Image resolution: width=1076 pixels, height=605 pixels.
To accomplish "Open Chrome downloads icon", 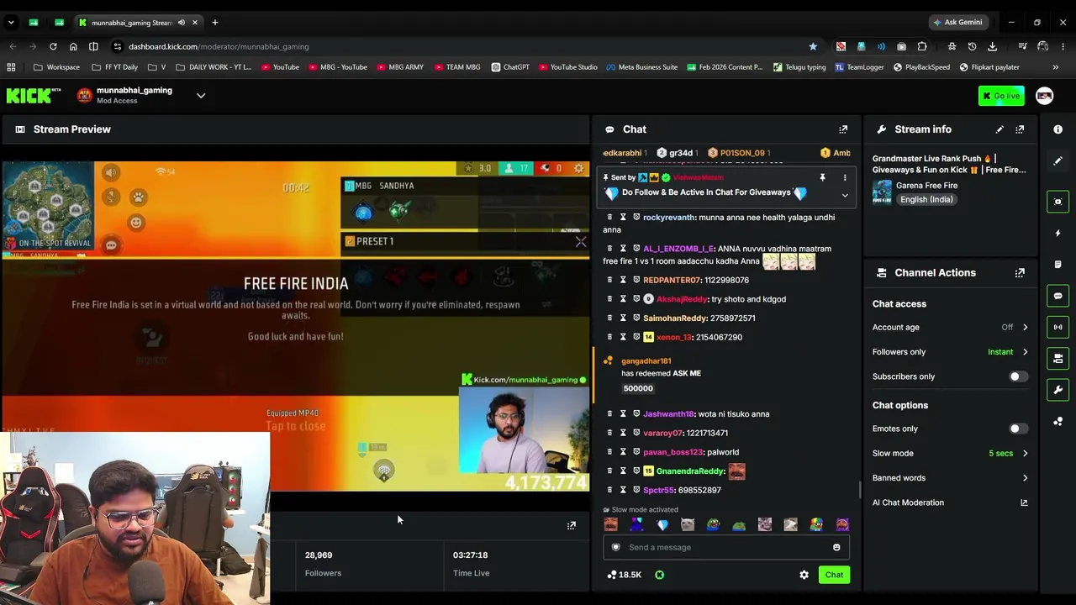I will [x=992, y=46].
